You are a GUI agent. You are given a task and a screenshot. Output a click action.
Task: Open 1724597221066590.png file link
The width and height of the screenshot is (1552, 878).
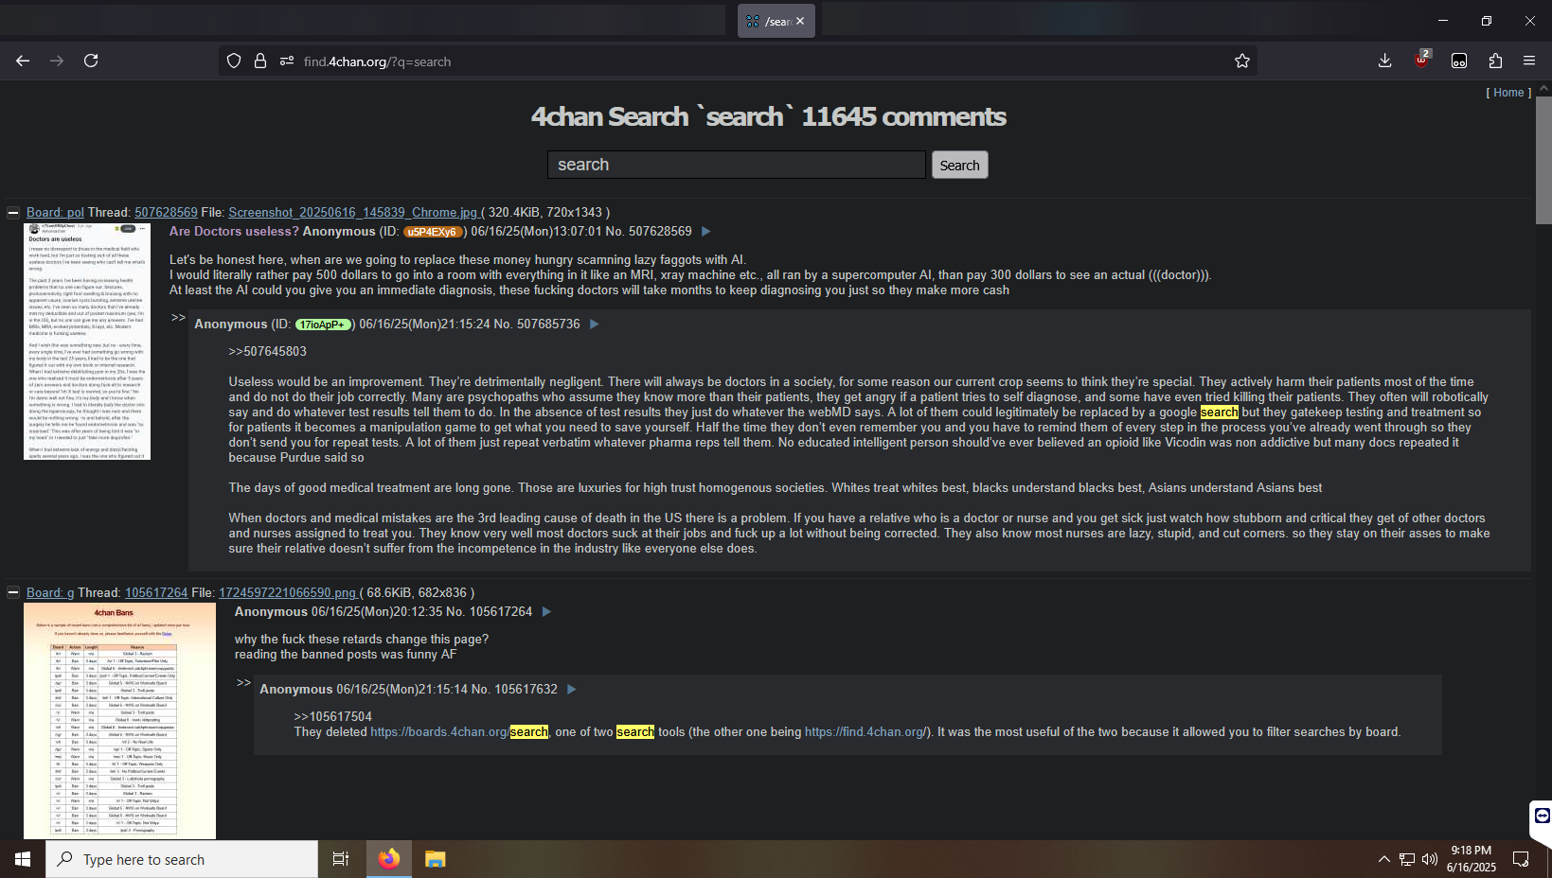[288, 593]
